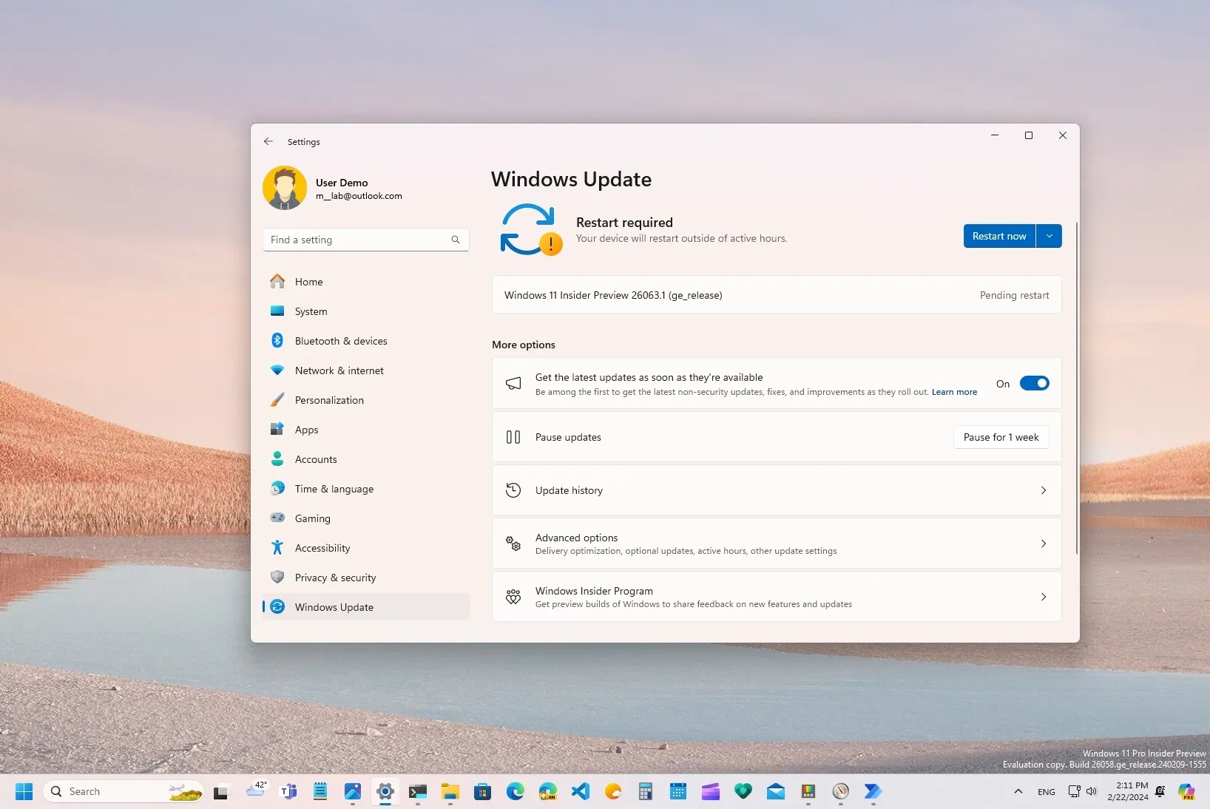Image resolution: width=1210 pixels, height=809 pixels.
Task: Click the magnifier icon in Find a setting
Action: coord(456,240)
